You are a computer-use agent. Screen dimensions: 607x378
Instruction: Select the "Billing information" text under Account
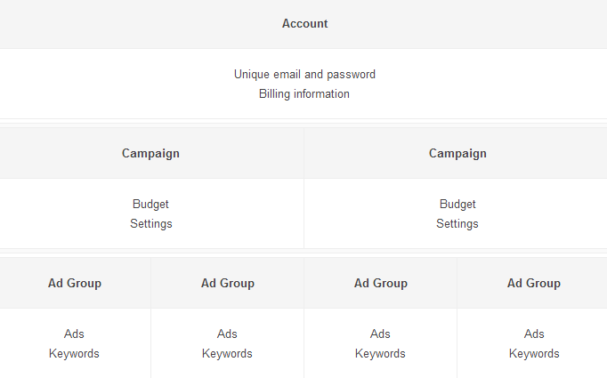[x=304, y=94]
